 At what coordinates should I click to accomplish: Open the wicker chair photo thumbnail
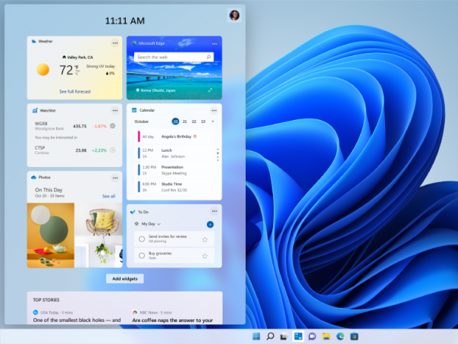[99, 235]
